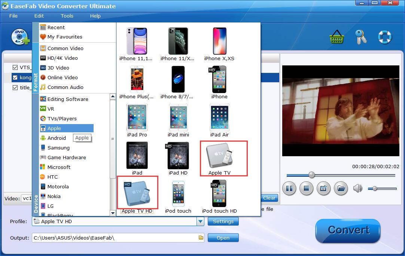Select the Common Audio category
405x256 pixels.
(62, 87)
